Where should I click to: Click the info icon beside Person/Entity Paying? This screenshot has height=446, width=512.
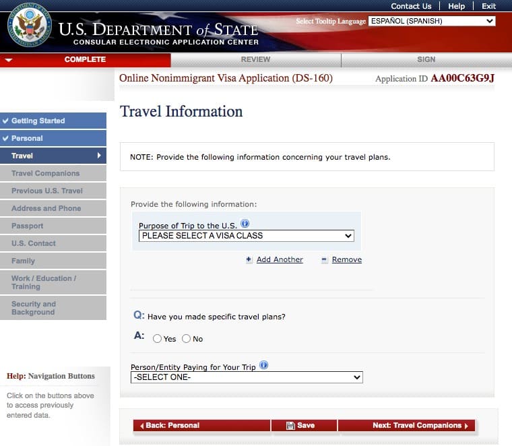pos(264,365)
